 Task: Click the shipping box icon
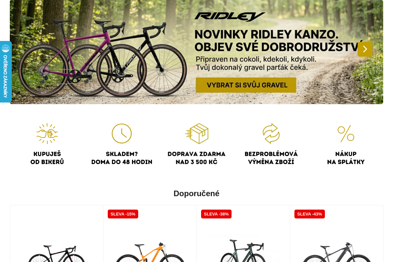pos(196,134)
